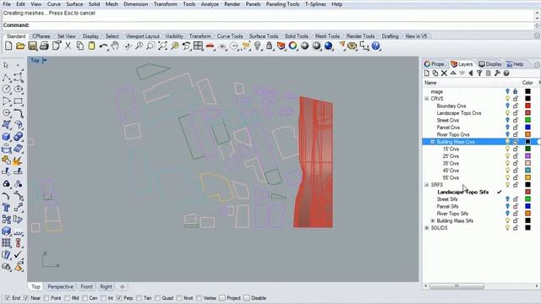The width and height of the screenshot is (541, 304).
Task: Enable Point object snap
Action: pos(47,298)
